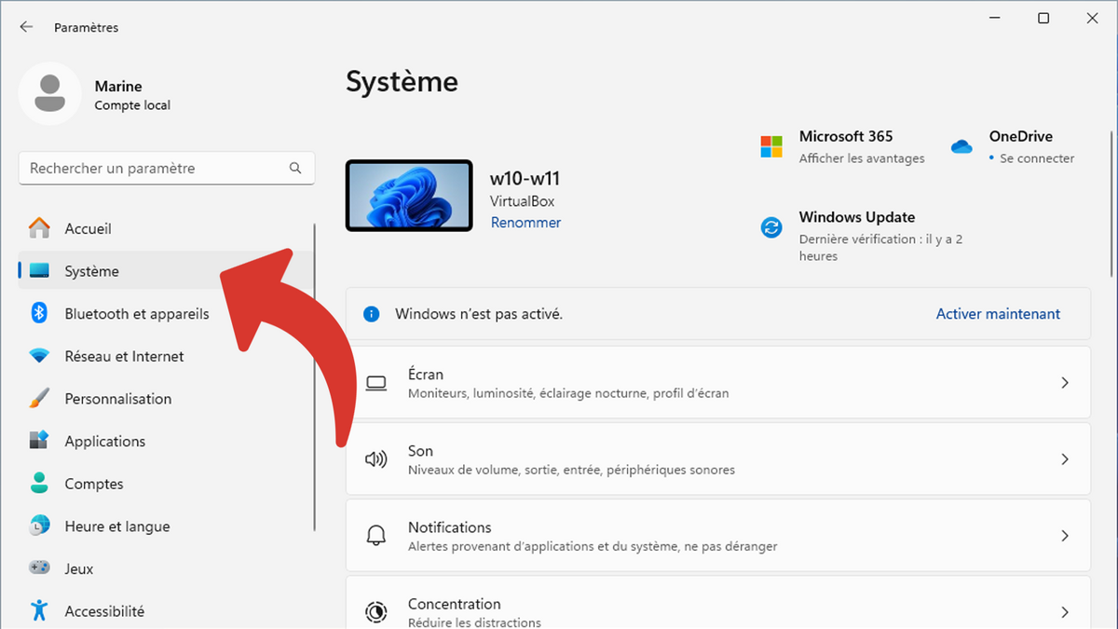Open Son settings via its chevron

point(1065,459)
